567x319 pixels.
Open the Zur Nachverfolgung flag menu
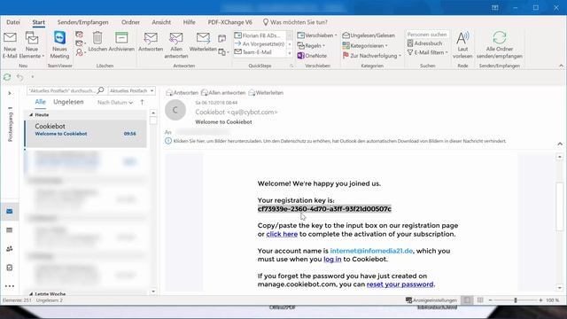372,56
